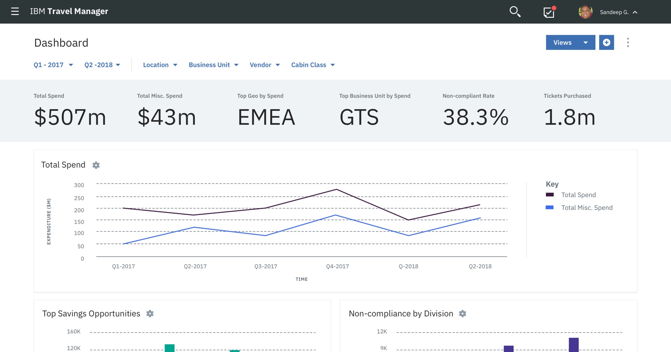Click the IBM Travel Manager title link
This screenshot has height=352, width=671.
69,12
